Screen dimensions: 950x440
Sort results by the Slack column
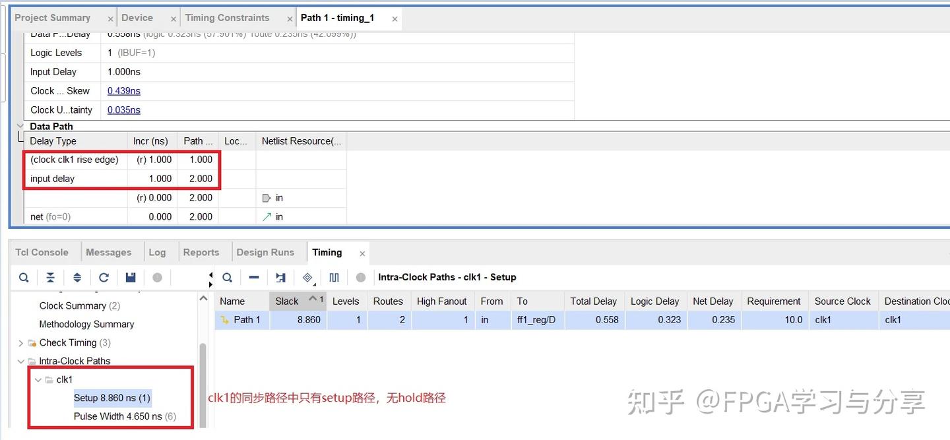coord(286,301)
